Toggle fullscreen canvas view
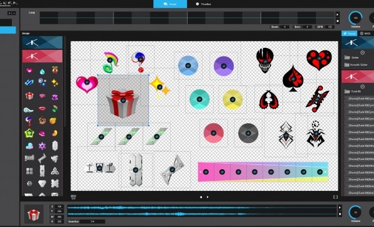This screenshot has height=227, width=374. 335,197
